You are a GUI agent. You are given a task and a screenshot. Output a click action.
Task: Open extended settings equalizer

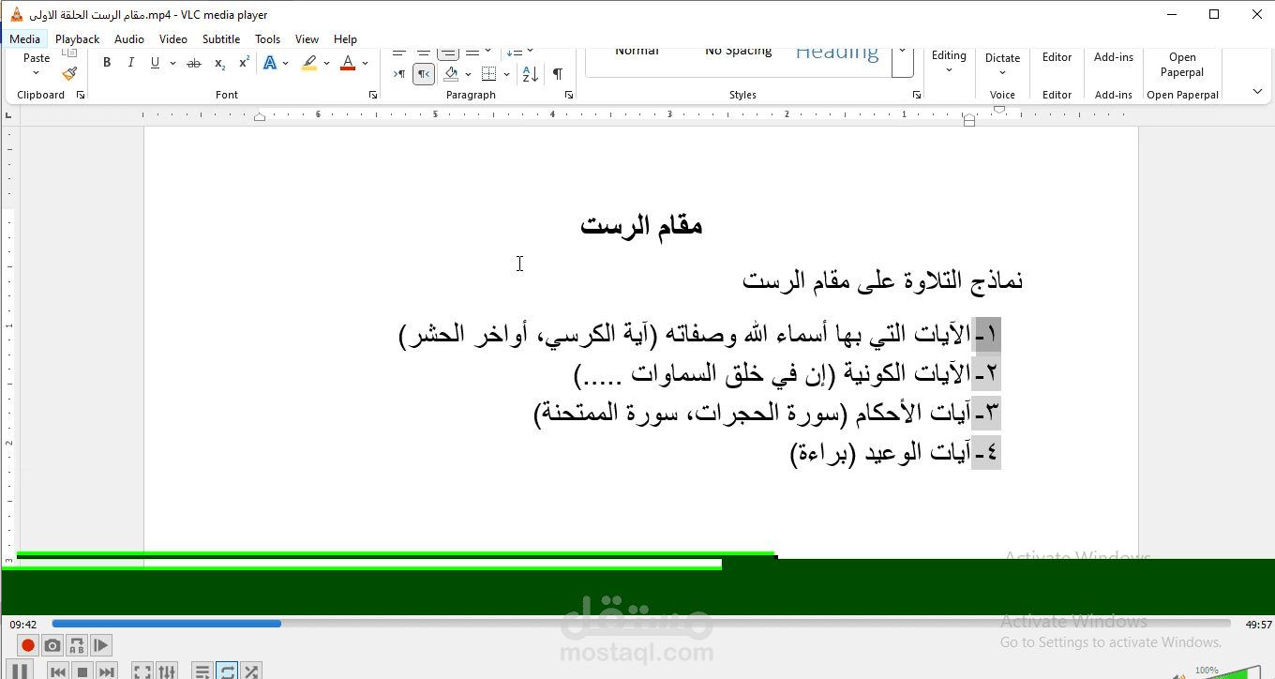tap(166, 671)
